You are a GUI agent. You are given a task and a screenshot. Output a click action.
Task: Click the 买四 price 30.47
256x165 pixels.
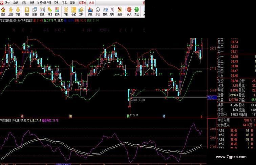pyautogui.click(x=234, y=71)
